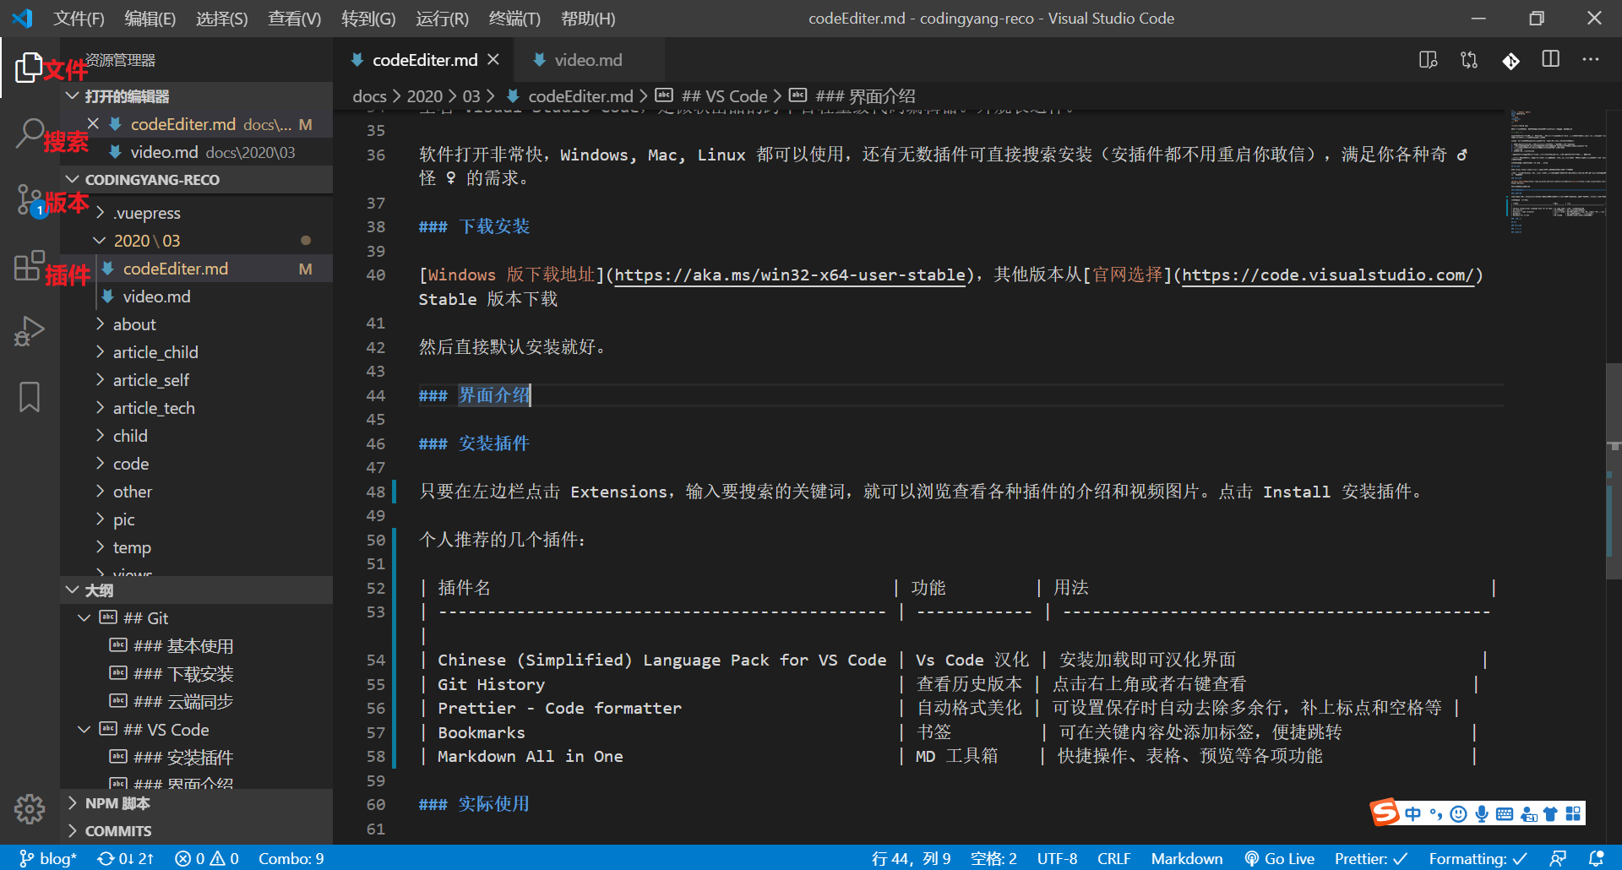
Task: Open the Extensions view icon
Action: [29, 265]
